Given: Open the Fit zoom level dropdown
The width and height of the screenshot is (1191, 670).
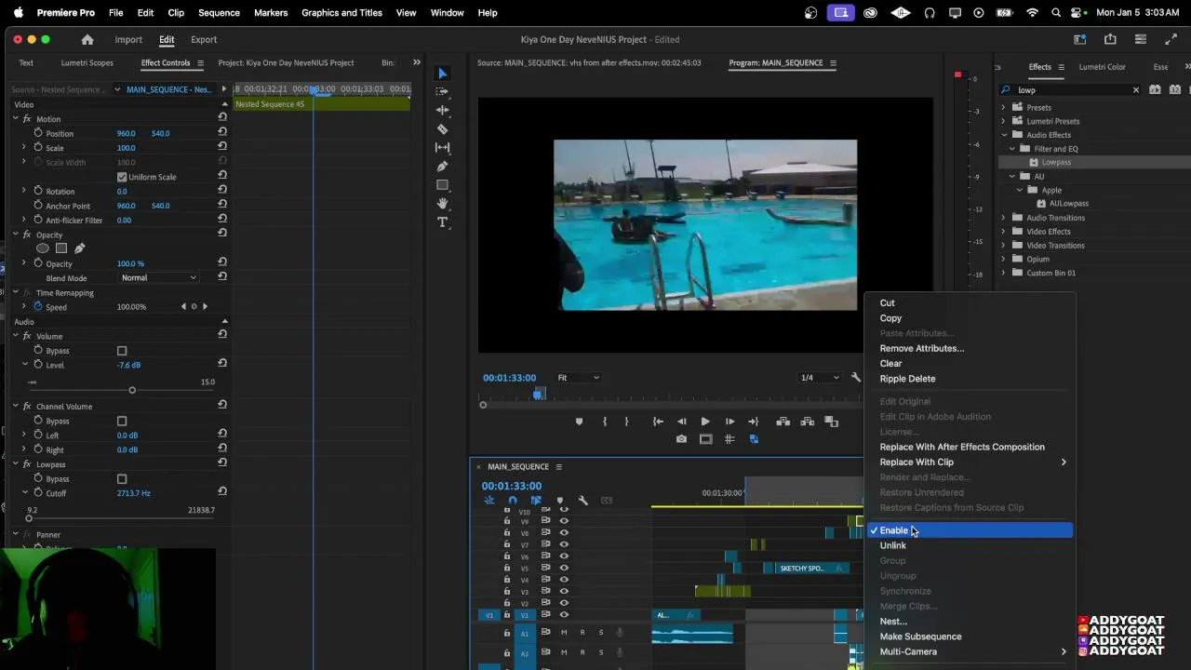Looking at the screenshot, I should (x=578, y=378).
